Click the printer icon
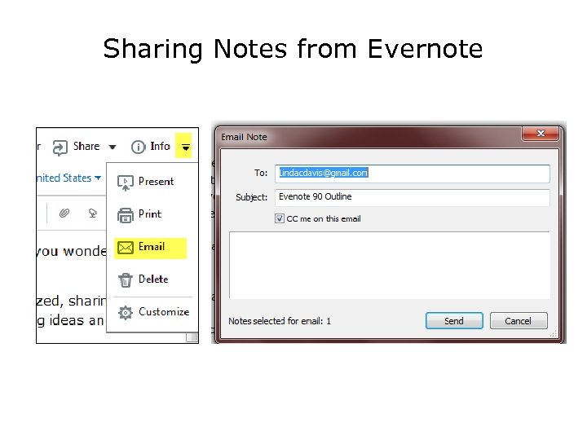 (x=126, y=215)
